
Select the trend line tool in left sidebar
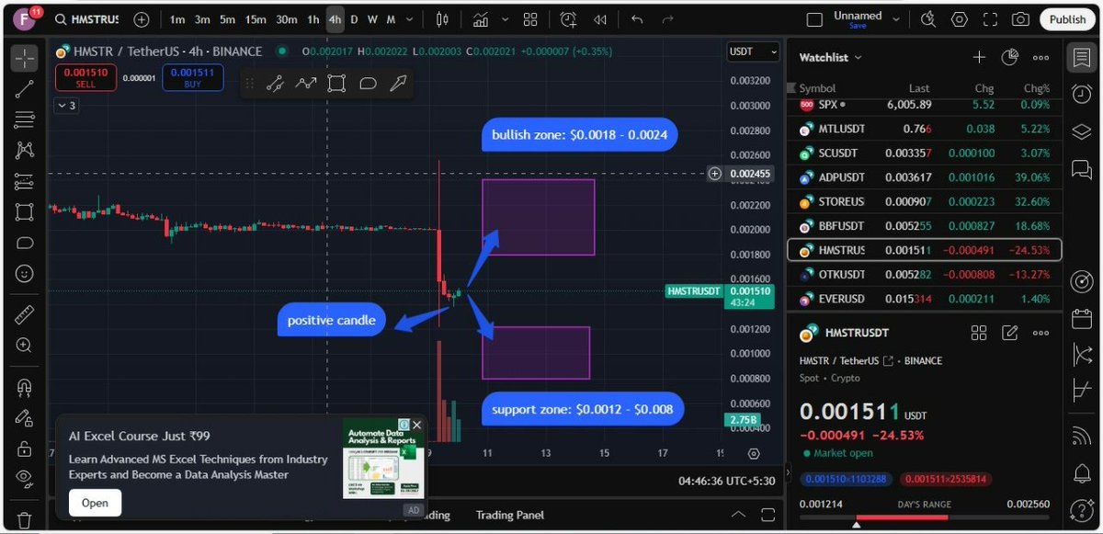(25, 89)
